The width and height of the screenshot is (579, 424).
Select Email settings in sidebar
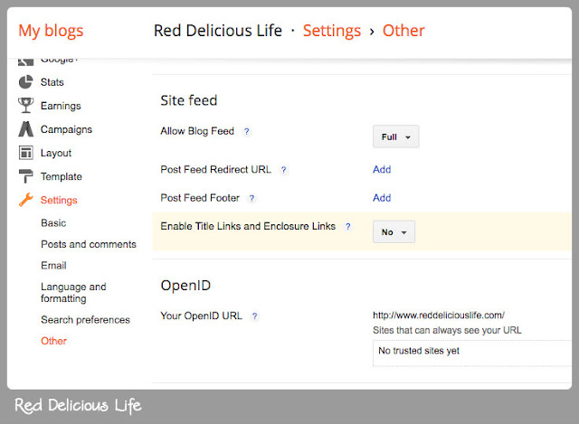point(53,266)
